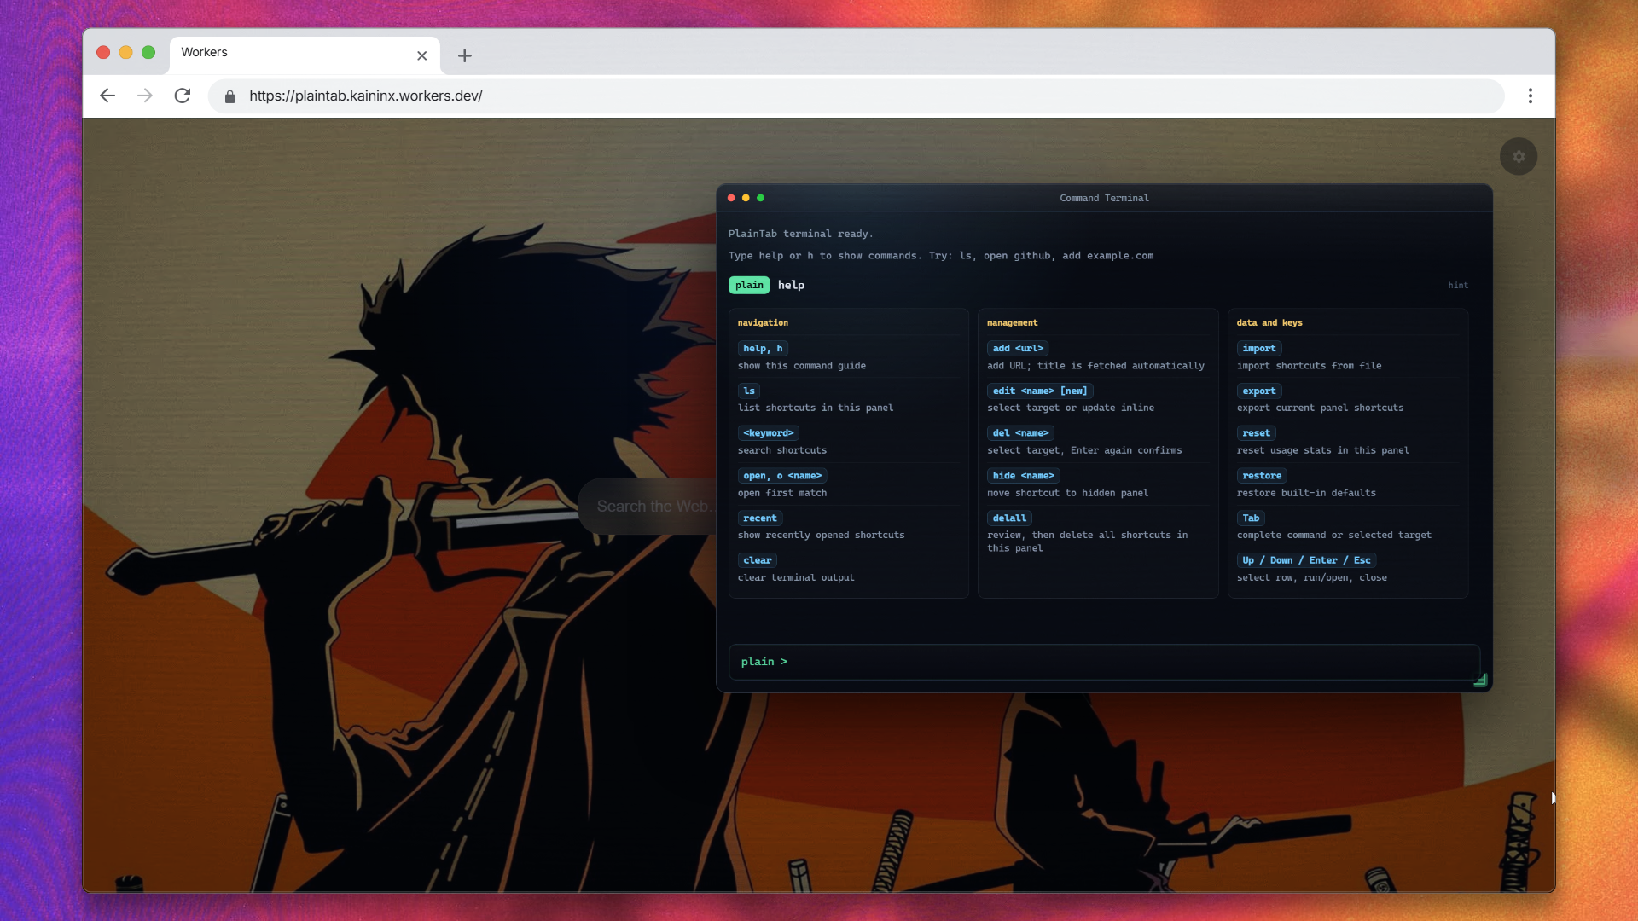The height and width of the screenshot is (921, 1638).
Task: Click the 'management' section heading
Action: 1012,323
